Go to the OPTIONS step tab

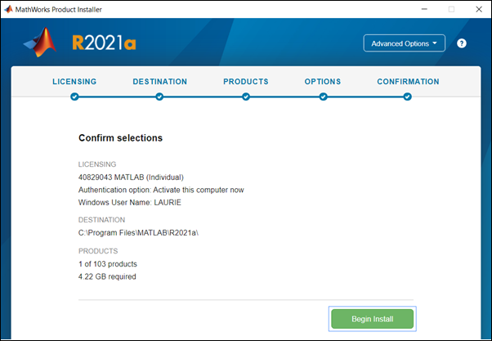(x=323, y=82)
